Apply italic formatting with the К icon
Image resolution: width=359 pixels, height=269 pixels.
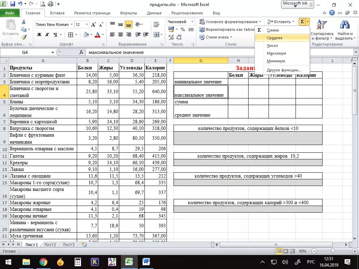coord(47,34)
